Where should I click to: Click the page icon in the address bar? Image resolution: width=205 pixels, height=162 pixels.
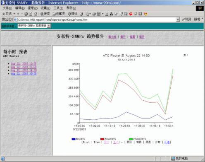coord(16,19)
